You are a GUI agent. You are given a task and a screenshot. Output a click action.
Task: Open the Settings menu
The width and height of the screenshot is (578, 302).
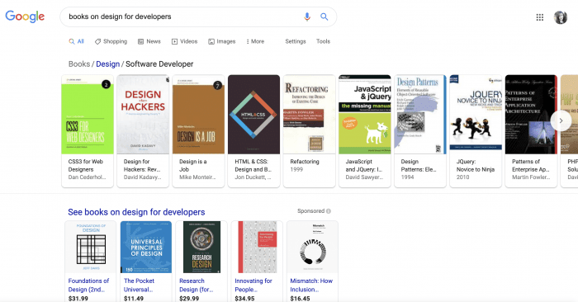click(x=296, y=41)
